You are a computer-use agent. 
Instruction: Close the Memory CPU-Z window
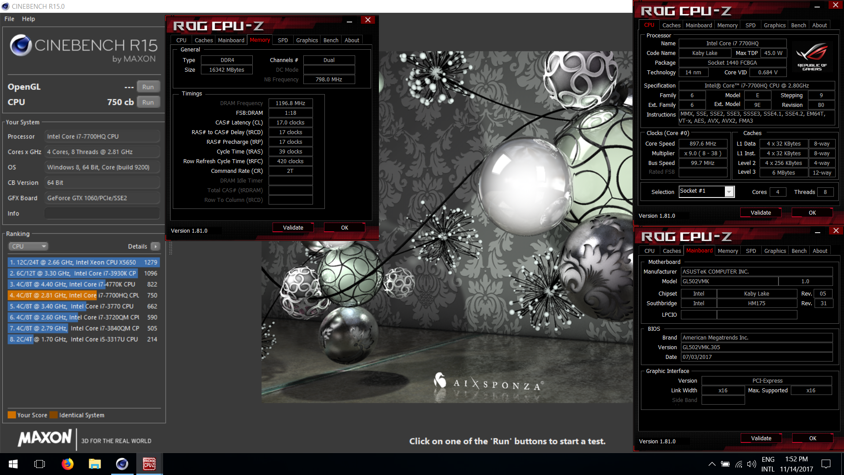click(x=368, y=20)
